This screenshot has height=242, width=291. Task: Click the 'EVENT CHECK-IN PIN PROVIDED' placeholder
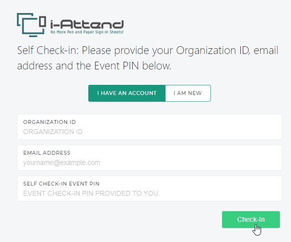tap(91, 193)
